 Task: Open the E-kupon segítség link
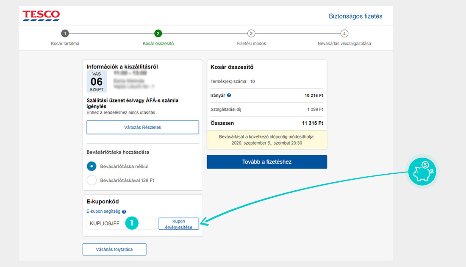(x=103, y=211)
